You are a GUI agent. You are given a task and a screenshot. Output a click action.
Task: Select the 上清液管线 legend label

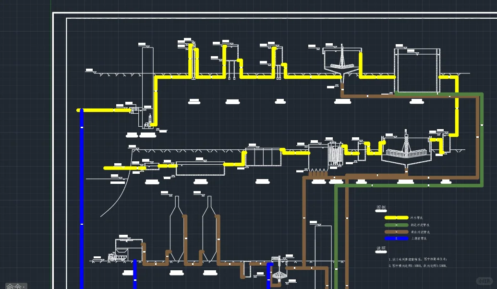coord(419,239)
